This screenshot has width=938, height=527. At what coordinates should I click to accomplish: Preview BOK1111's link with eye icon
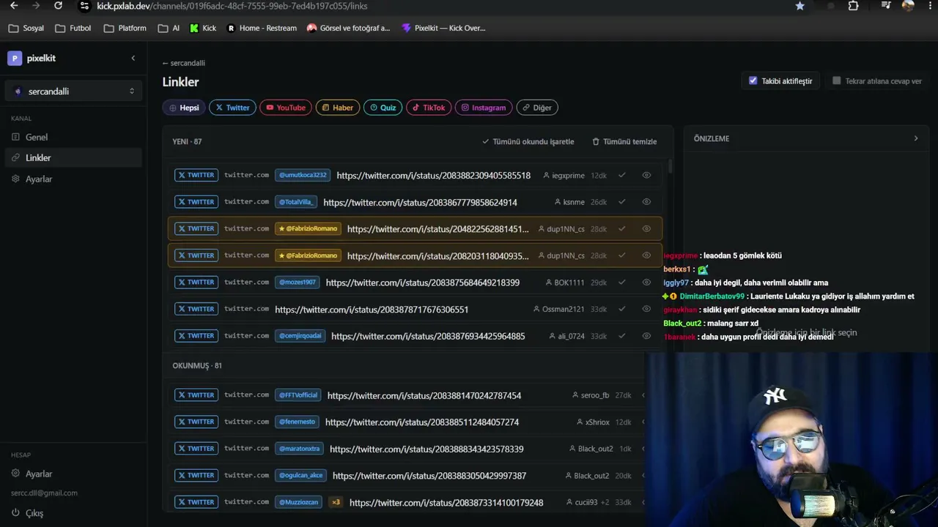[x=646, y=282]
